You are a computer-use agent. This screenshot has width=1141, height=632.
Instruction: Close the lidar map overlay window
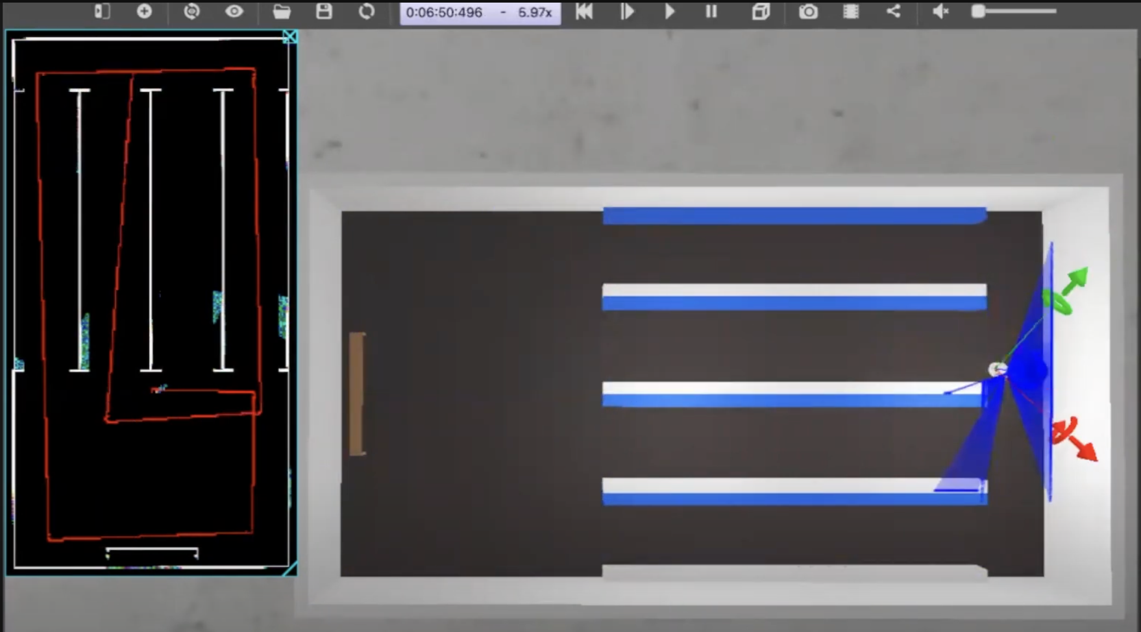pyautogui.click(x=290, y=37)
